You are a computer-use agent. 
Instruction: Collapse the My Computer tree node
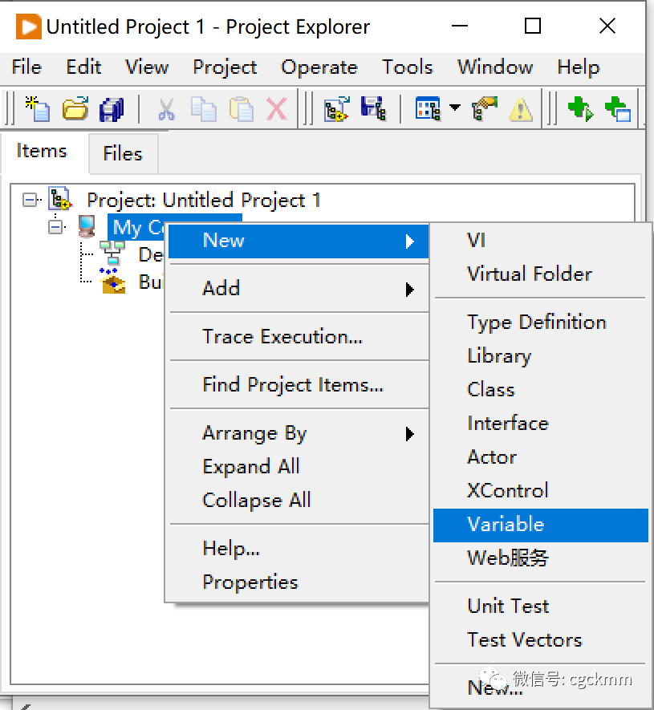point(55,227)
